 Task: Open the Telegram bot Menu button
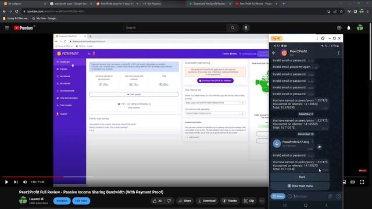[x=278, y=196]
